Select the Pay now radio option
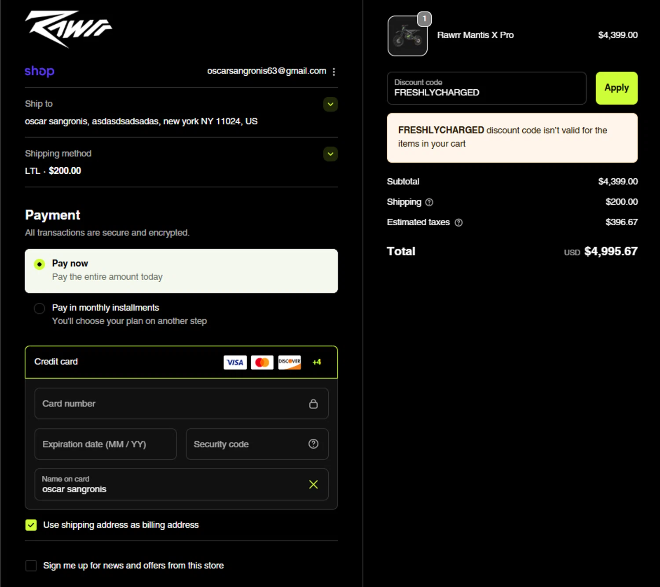Image resolution: width=660 pixels, height=587 pixels. (40, 264)
